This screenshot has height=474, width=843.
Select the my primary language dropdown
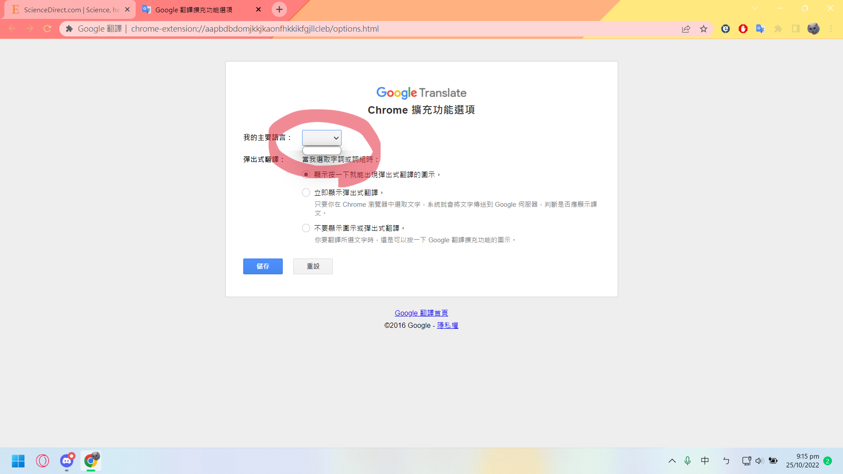(321, 138)
